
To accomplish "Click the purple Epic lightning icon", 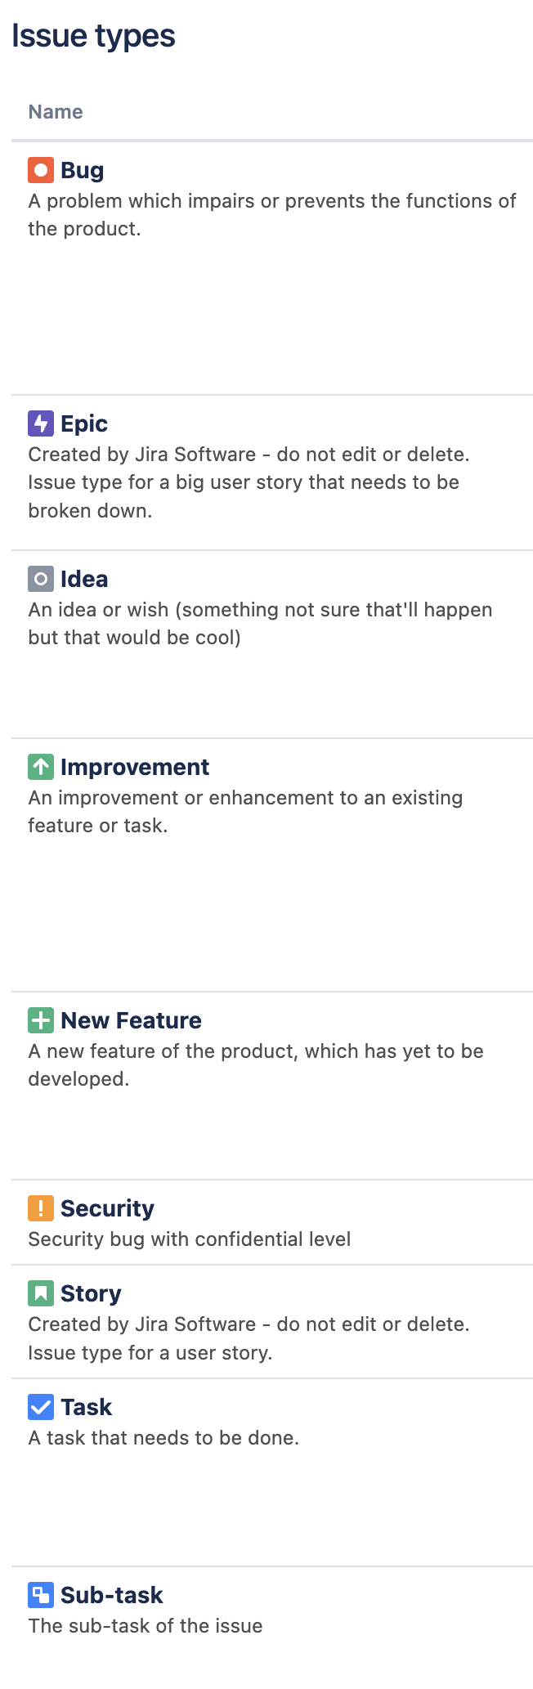I will tap(41, 423).
